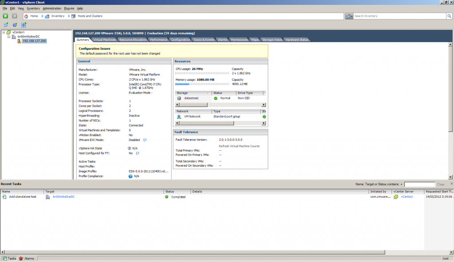454x262 pixels.
Task: Click the CPU usage bar
Action: [202, 74]
